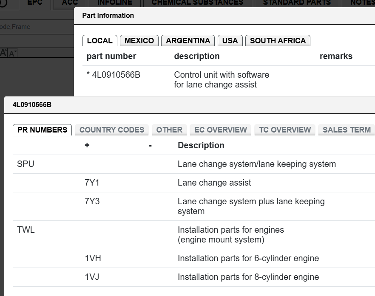The width and height of the screenshot is (375, 296).
Task: Show the TC OVERVIEW tab
Action: (285, 130)
